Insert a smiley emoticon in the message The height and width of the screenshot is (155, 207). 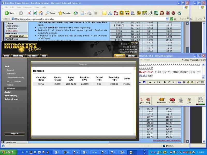coord(192,82)
